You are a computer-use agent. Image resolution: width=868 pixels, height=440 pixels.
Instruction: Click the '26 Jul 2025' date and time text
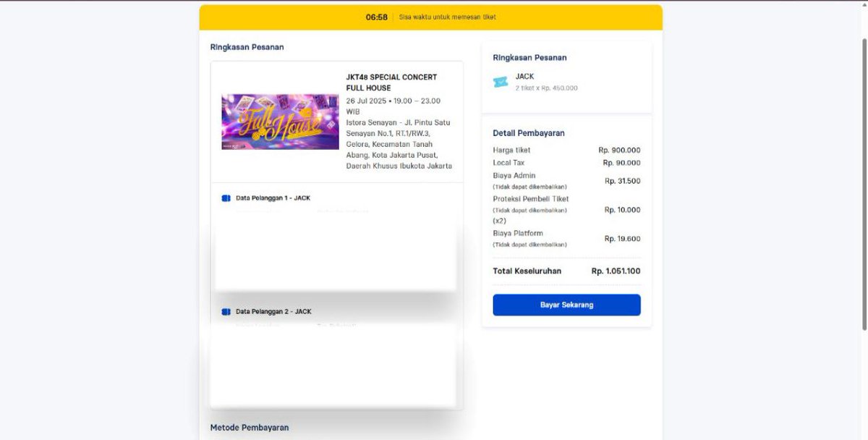coord(393,106)
